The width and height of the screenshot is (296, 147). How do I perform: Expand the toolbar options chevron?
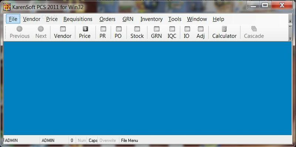pyautogui.click(x=290, y=27)
